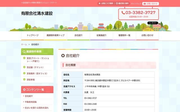The height and width of the screenshot is (112, 180).
Task: Click the ポスト share button
Action: point(153,23)
